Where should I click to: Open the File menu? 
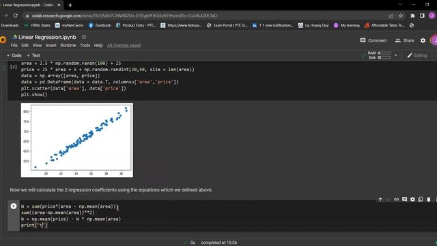[x=14, y=46]
